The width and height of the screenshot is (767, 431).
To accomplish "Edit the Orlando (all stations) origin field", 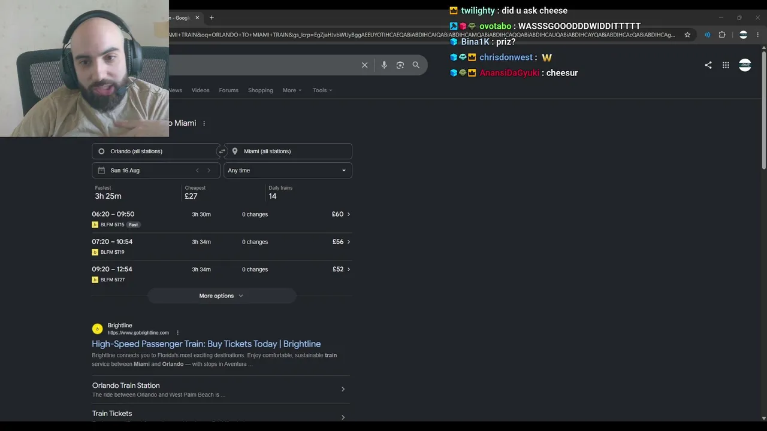I will tap(156, 151).
